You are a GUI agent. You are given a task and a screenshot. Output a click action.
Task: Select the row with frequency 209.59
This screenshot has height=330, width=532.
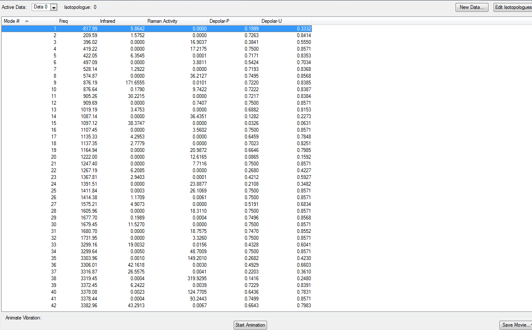pyautogui.click(x=157, y=35)
